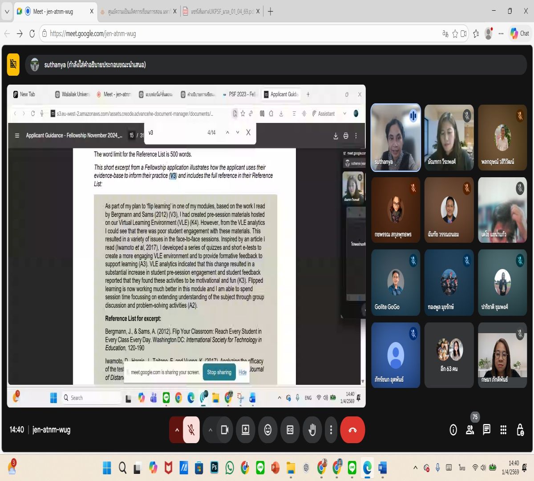Unmute the microphone in the Meet control bar
The image size is (534, 481).
point(191,430)
